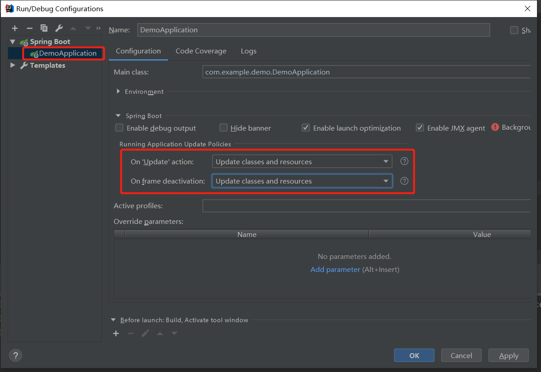Move configuration up arrow in tree toolbar
541x372 pixels.
73,28
